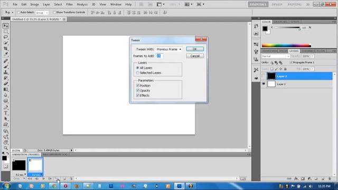Uncheck the Position parameter

click(x=138, y=85)
